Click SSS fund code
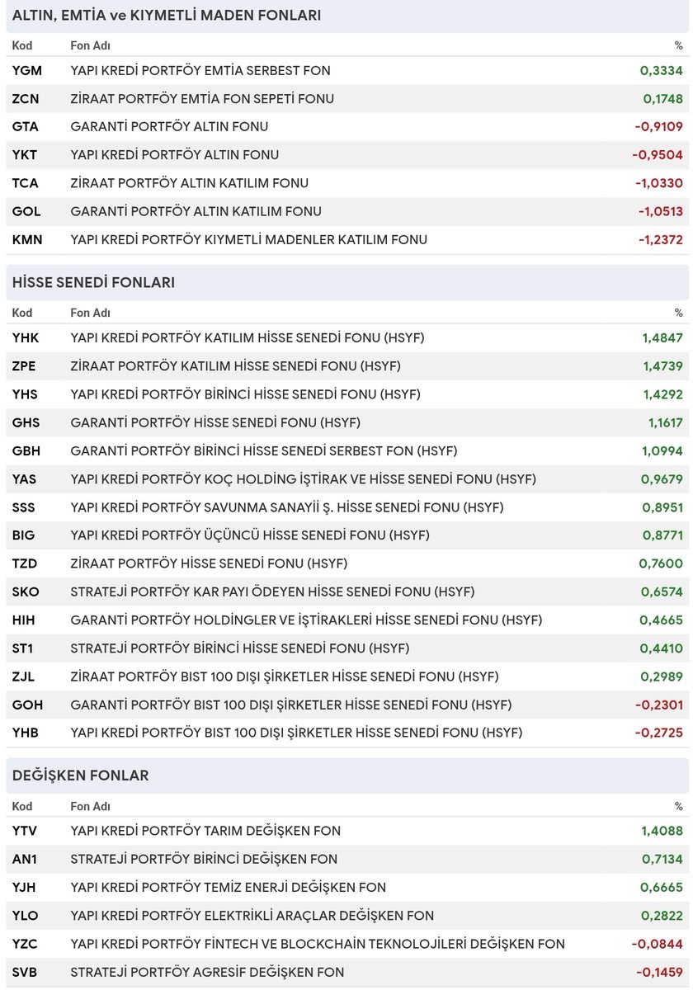Viewport: 693px width, 990px height. click(25, 507)
